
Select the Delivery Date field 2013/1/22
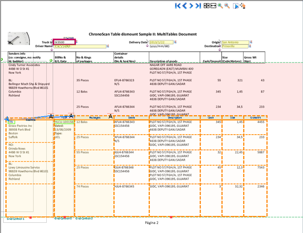161,42
